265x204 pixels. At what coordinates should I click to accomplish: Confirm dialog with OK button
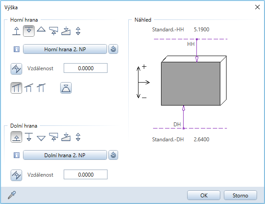204,195
